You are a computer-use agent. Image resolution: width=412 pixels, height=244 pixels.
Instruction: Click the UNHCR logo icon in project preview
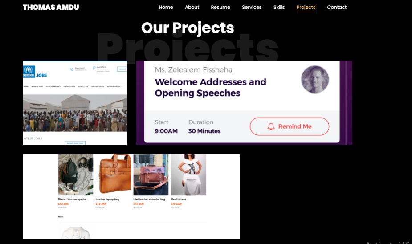pyautogui.click(x=29, y=71)
